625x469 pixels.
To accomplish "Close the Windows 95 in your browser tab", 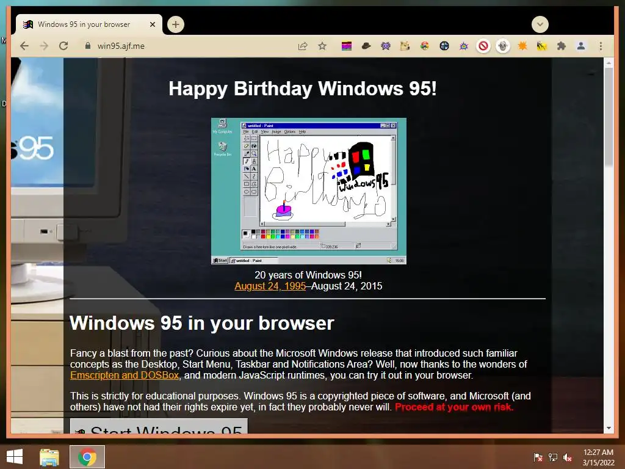I will [152, 24].
